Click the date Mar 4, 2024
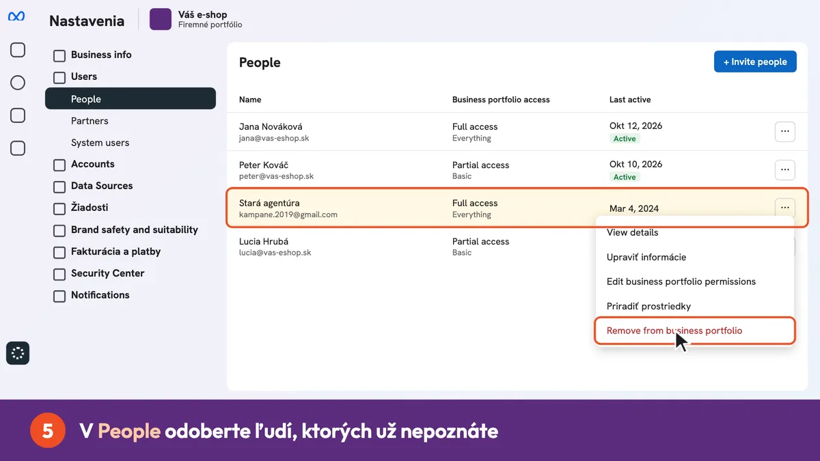 point(634,208)
